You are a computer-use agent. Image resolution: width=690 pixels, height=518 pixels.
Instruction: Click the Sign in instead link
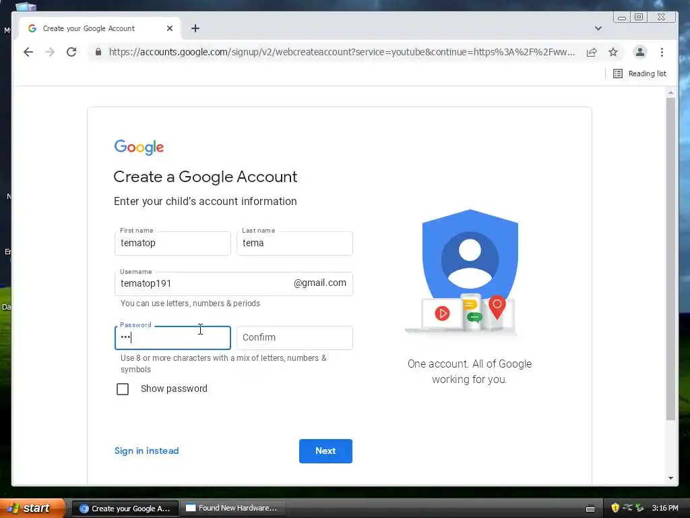(146, 451)
